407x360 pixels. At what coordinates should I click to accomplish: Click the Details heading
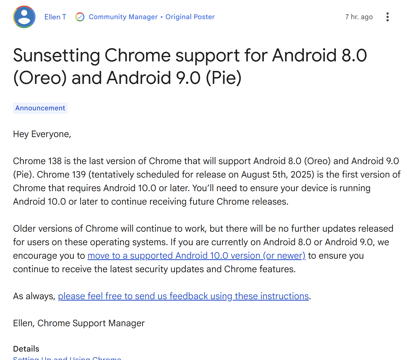26,349
